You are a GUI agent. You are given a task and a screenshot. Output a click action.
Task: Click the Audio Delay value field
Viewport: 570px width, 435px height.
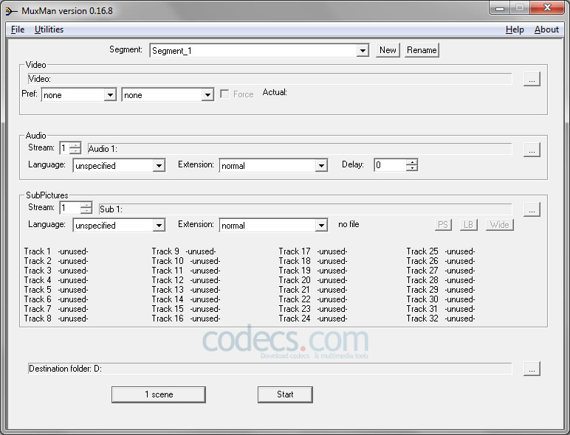(x=390, y=165)
